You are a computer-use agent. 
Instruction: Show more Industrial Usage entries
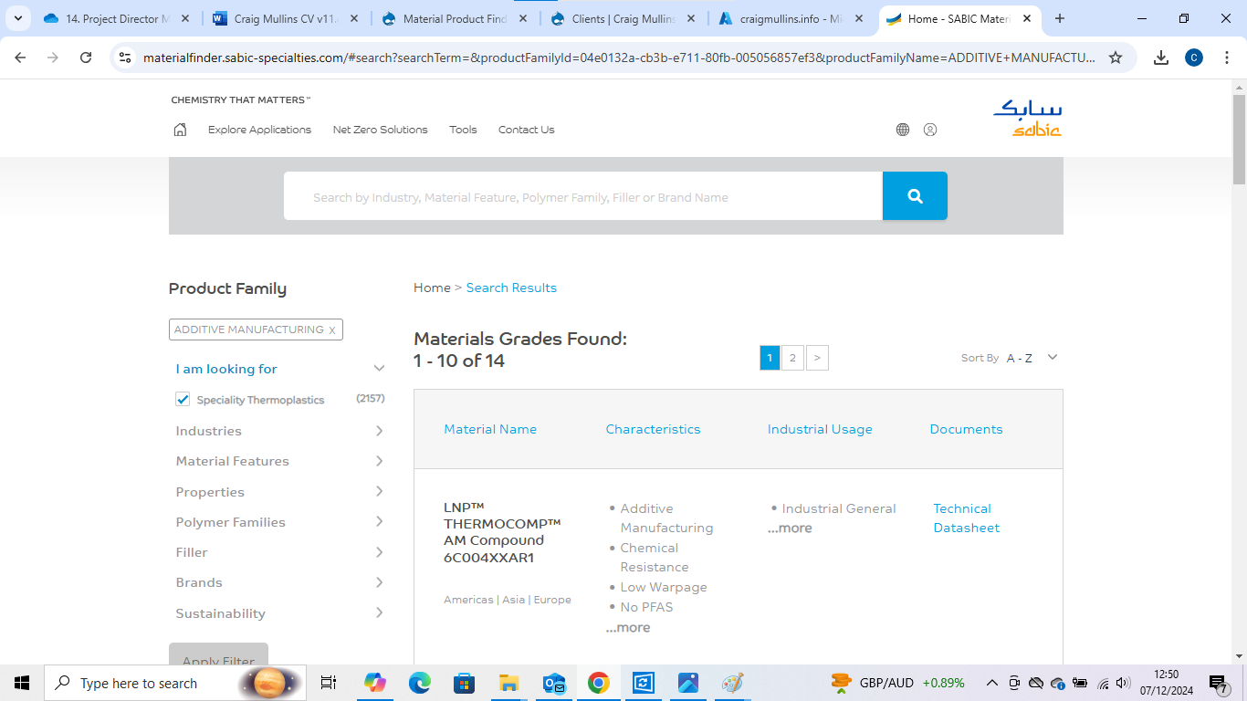(790, 528)
